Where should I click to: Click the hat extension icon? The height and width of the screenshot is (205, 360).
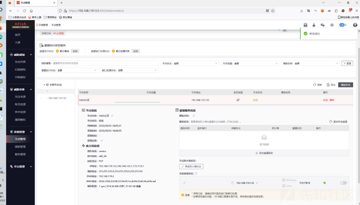329,11
